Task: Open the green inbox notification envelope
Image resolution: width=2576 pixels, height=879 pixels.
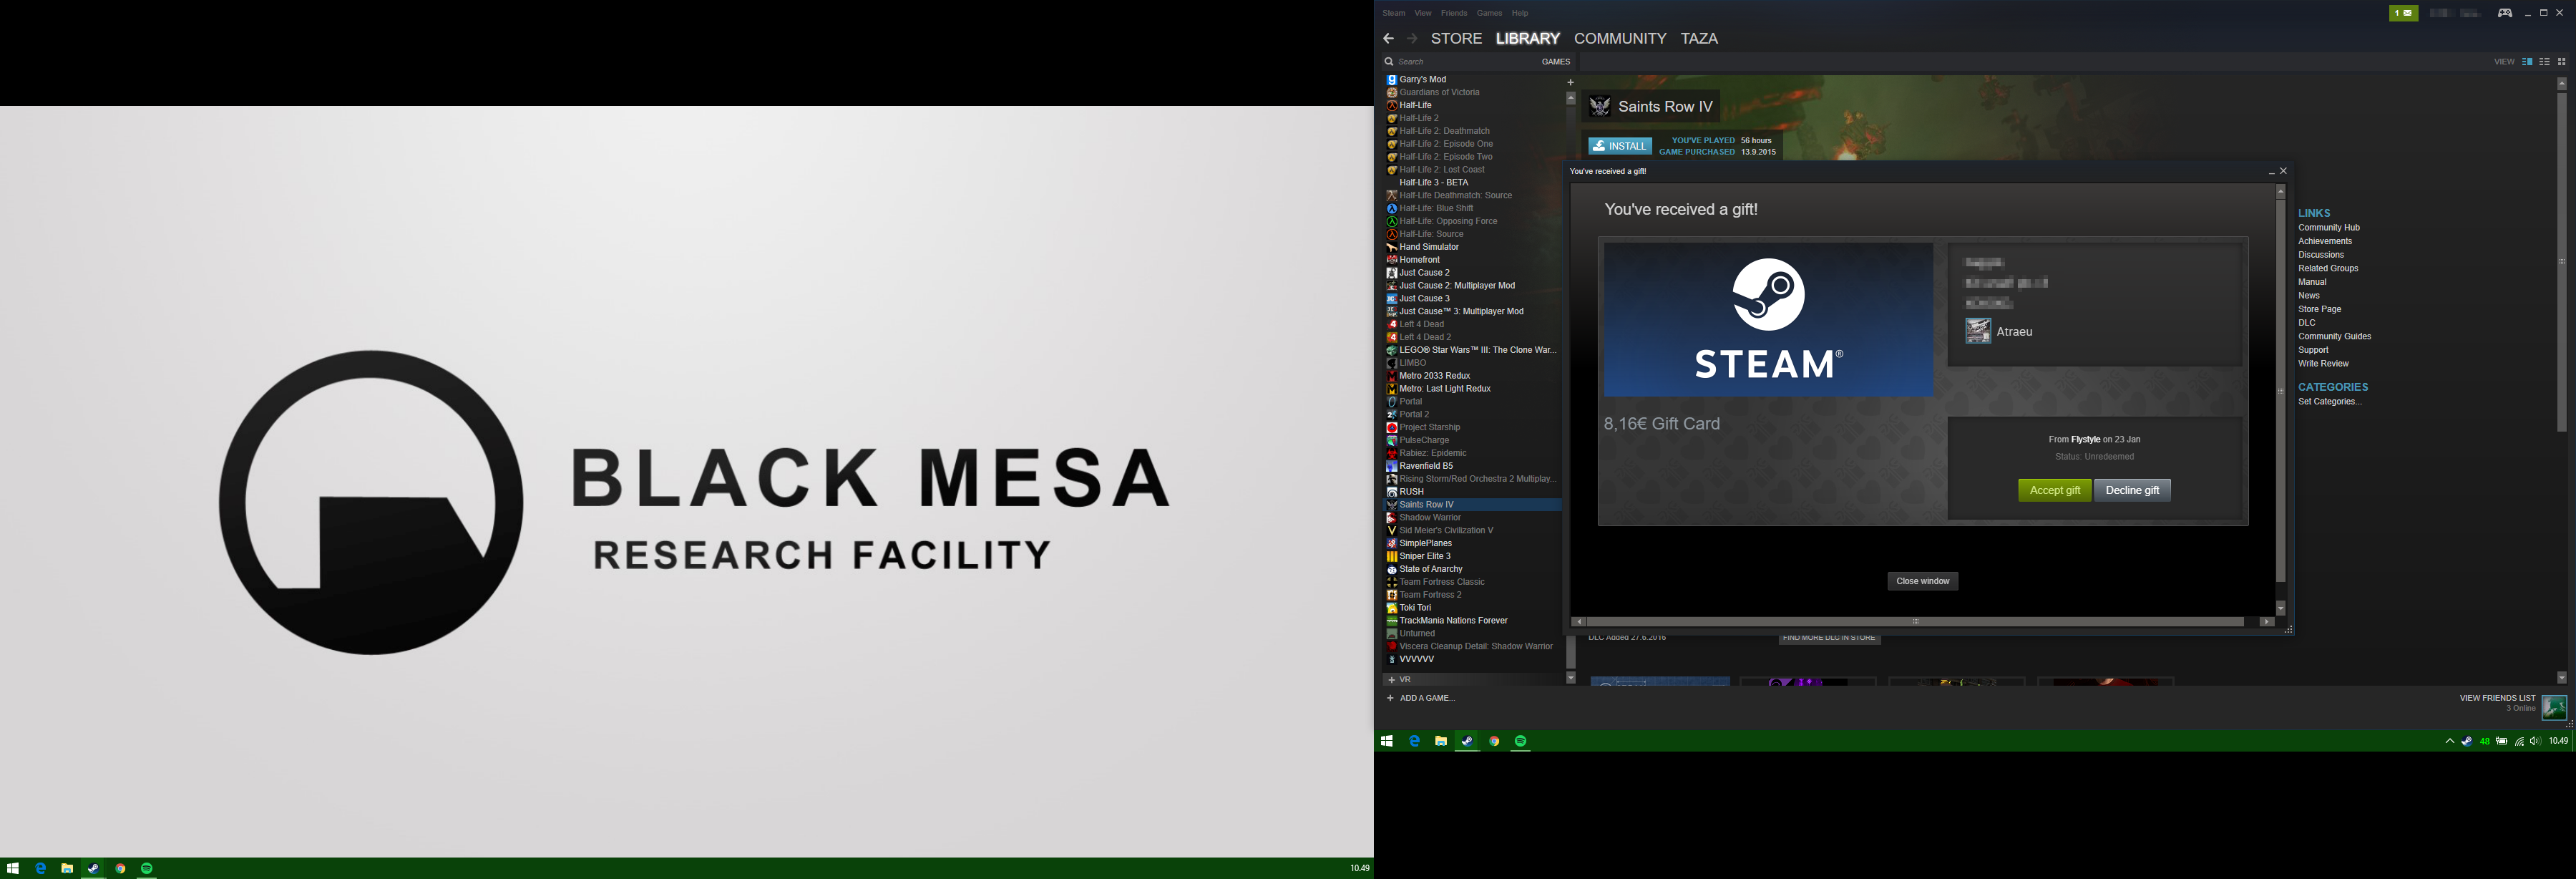Action: [2403, 13]
